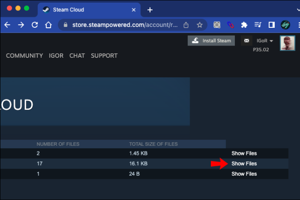The image size is (300, 200).
Task: Minimize the window with the yellow button
Action: point(18,8)
